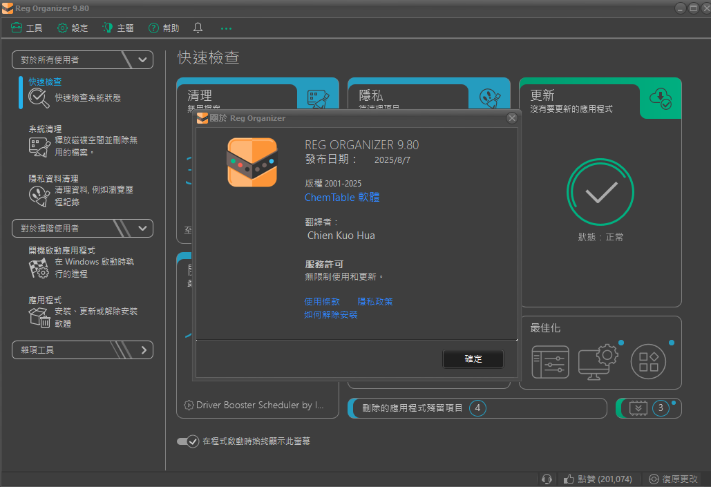Screen dimensions: 711x487
Task: Open 系統清理 in the sidebar
Action: pos(45,129)
